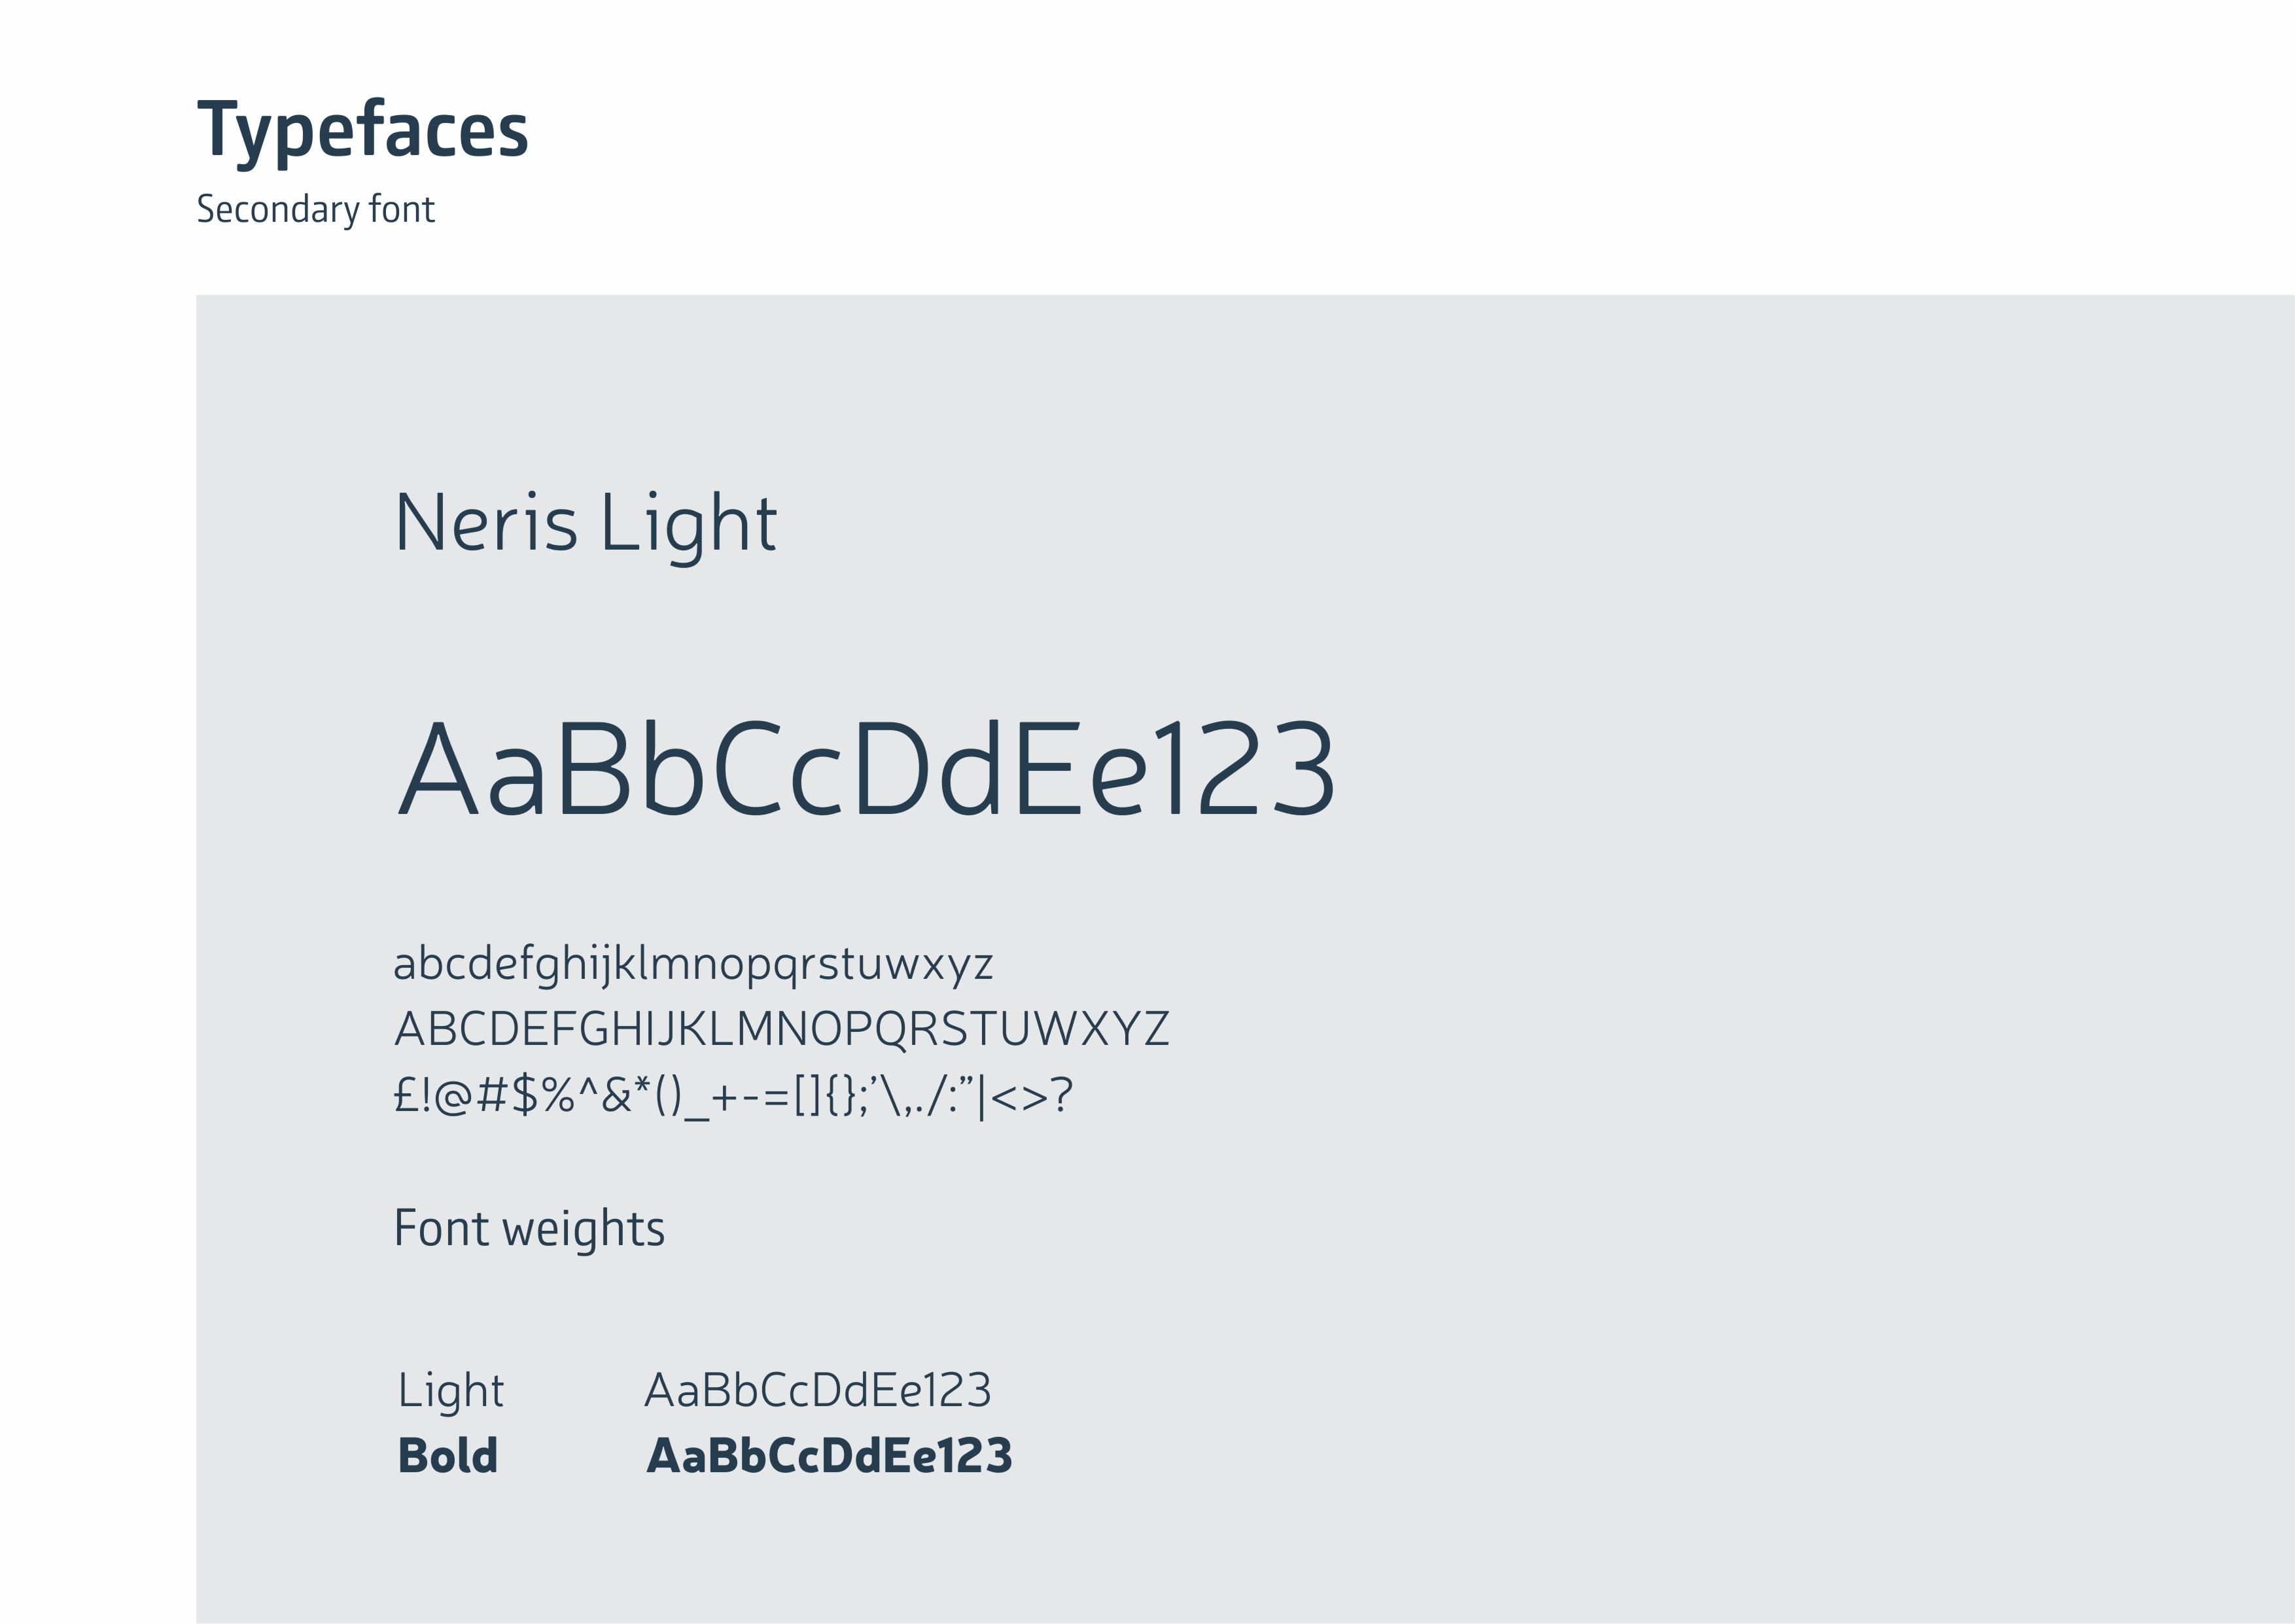Click the Bold weight AaBbCcDdEe123 sample
Screen dimensions: 2295x1624
pos(829,1456)
